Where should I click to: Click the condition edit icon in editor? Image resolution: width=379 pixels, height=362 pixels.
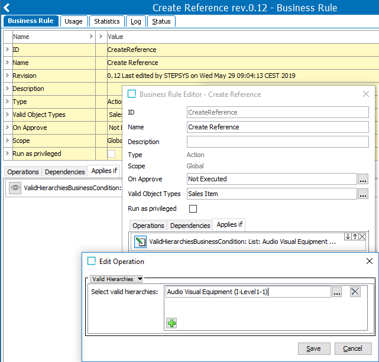pyautogui.click(x=140, y=242)
